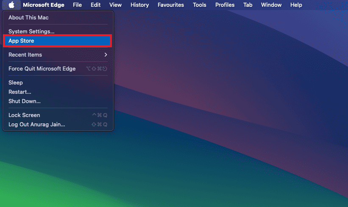Select Lock Screen entry
The height and width of the screenshot is (207, 348).
click(58, 115)
